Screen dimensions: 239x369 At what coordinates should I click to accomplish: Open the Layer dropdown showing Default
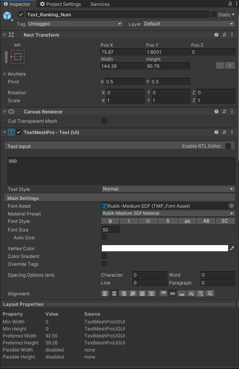tap(189, 24)
